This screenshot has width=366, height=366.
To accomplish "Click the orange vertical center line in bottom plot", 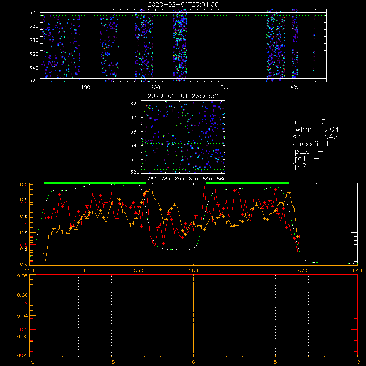I will tap(193, 315).
